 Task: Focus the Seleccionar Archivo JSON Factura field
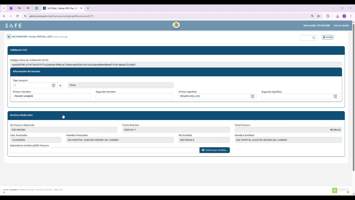click(x=105, y=150)
